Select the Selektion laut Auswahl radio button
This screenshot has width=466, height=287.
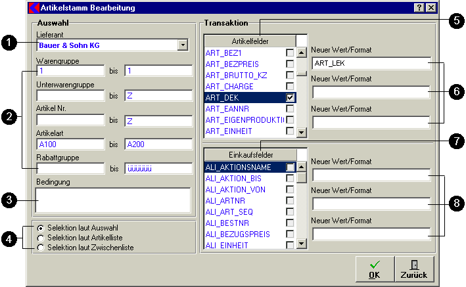point(41,228)
